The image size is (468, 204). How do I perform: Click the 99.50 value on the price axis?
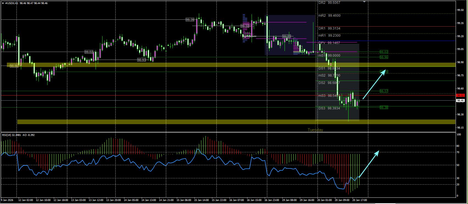tap(460, 10)
